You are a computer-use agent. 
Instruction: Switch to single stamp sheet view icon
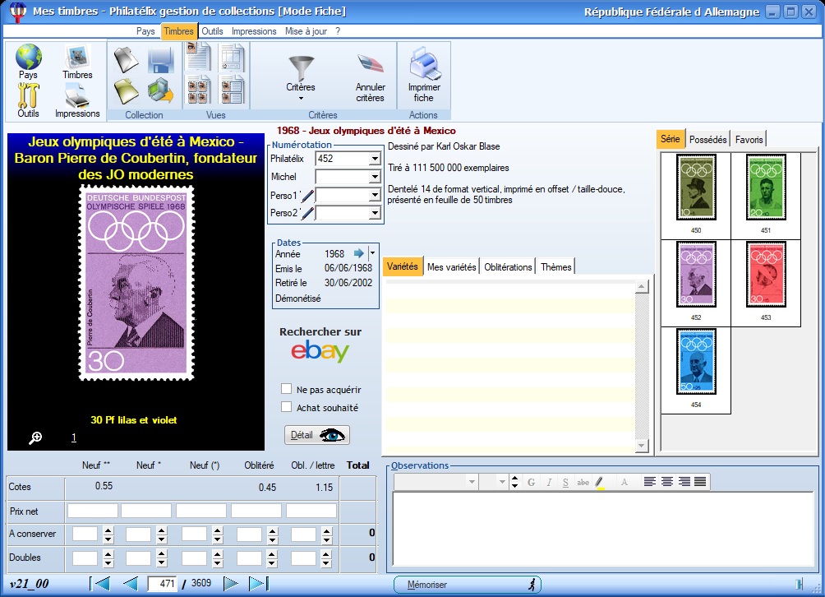[x=199, y=58]
